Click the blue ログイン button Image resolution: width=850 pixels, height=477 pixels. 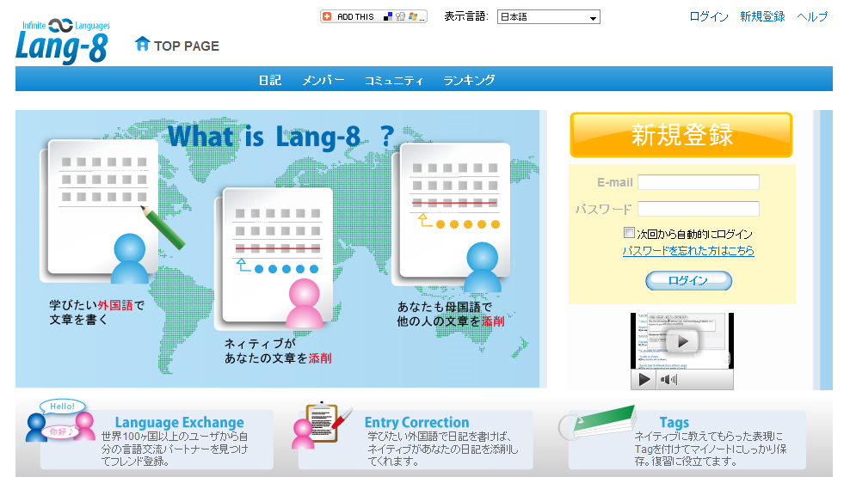click(x=688, y=280)
